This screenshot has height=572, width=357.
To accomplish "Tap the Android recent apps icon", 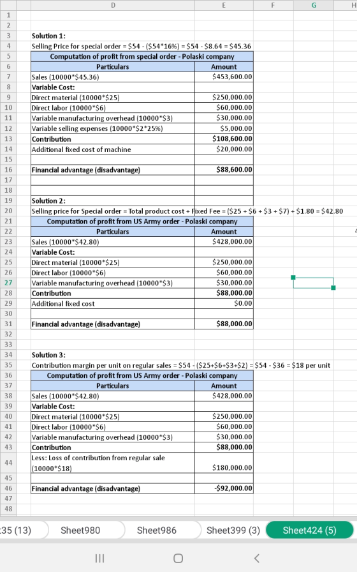I will pyautogui.click(x=99, y=558).
